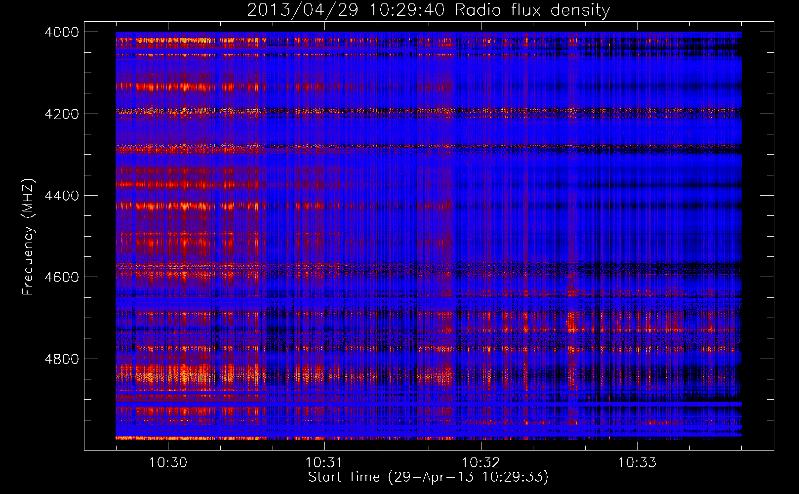This screenshot has width=799, height=494.
Task: Click the 10:32 time axis label
Action: [x=480, y=462]
